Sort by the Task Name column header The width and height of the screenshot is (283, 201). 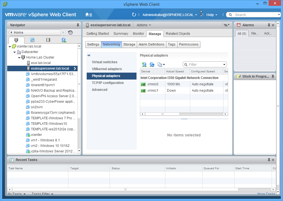[38, 168]
